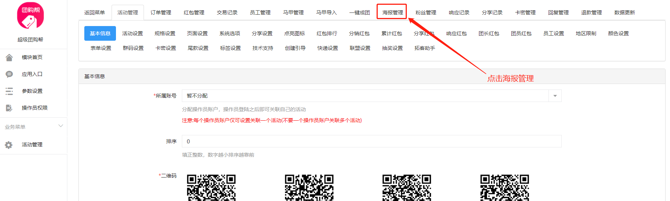
Task: Click the 一键成团 tab
Action: click(x=360, y=12)
